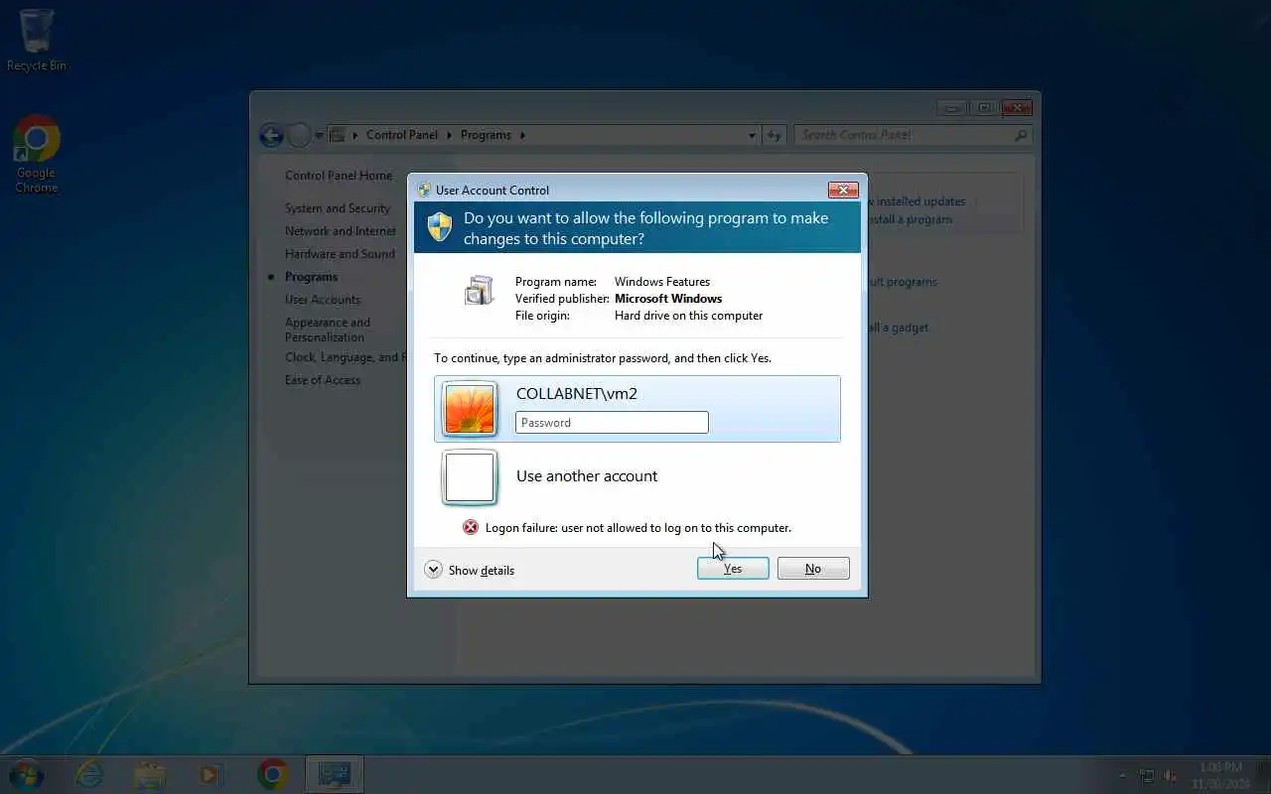Click the No button in UAC dialog
The height and width of the screenshot is (794, 1271).
pyautogui.click(x=813, y=569)
